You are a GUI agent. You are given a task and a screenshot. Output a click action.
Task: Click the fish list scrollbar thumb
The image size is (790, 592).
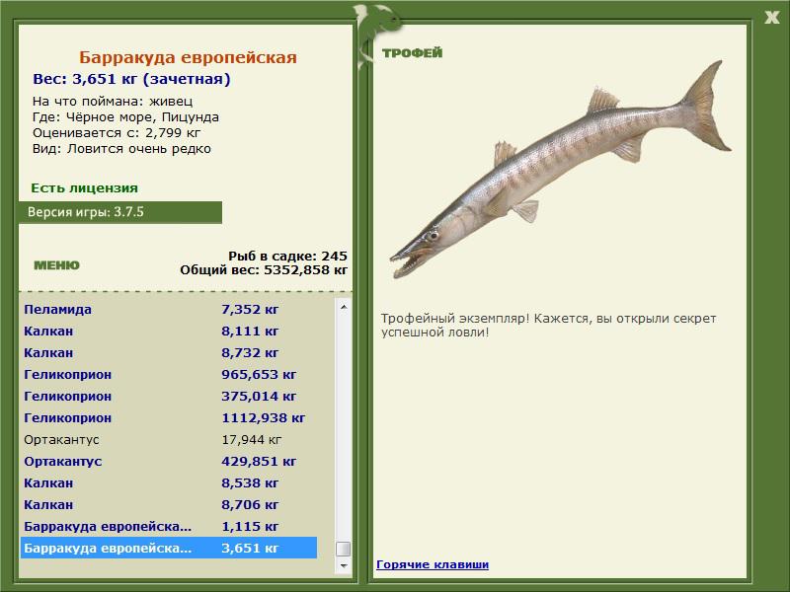coord(344,549)
